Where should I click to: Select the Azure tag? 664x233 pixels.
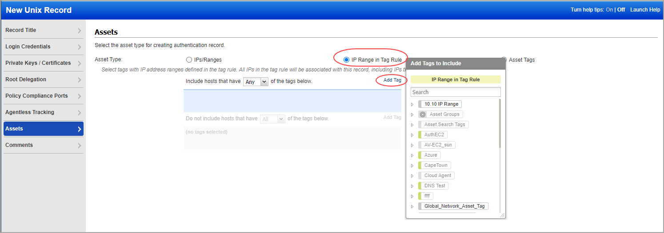pyautogui.click(x=429, y=155)
